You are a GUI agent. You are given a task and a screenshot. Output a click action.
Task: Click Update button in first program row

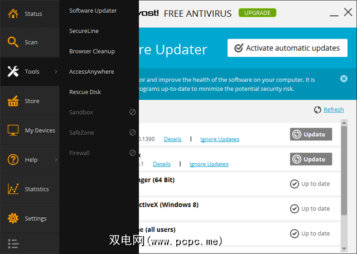click(x=311, y=134)
